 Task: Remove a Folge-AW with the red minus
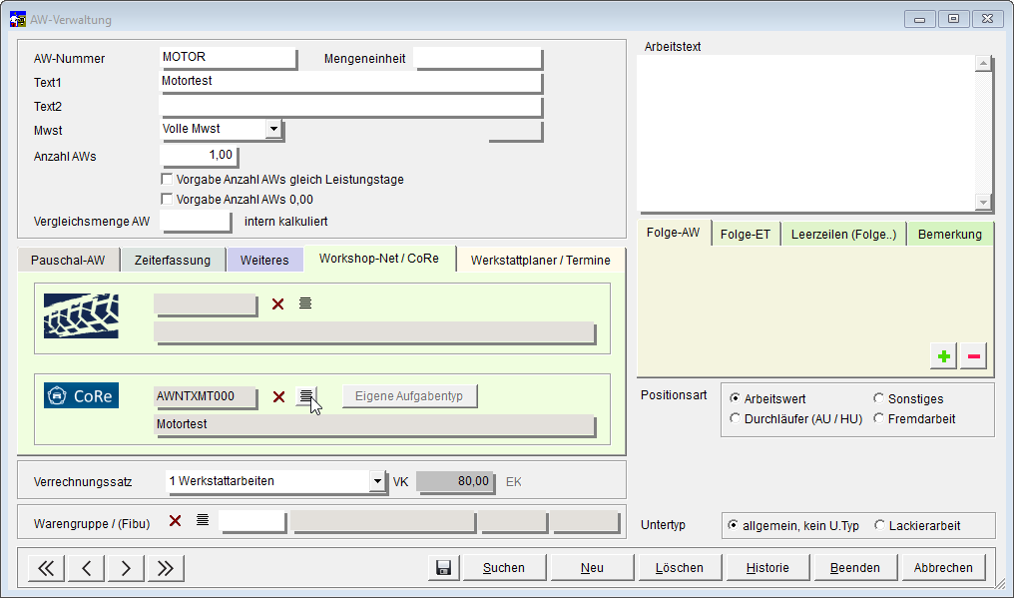(973, 356)
